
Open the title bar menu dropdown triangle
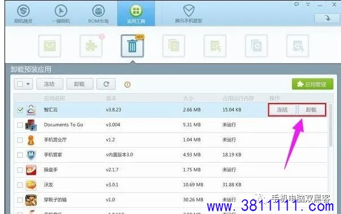308,4
